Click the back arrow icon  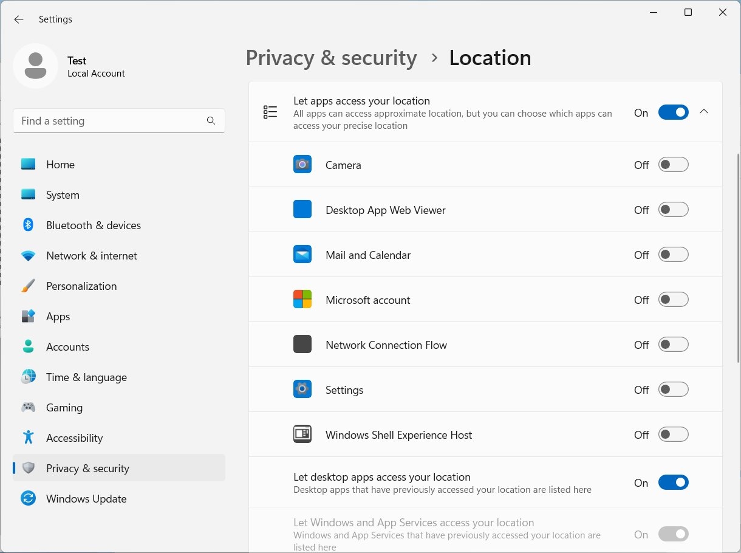(19, 19)
